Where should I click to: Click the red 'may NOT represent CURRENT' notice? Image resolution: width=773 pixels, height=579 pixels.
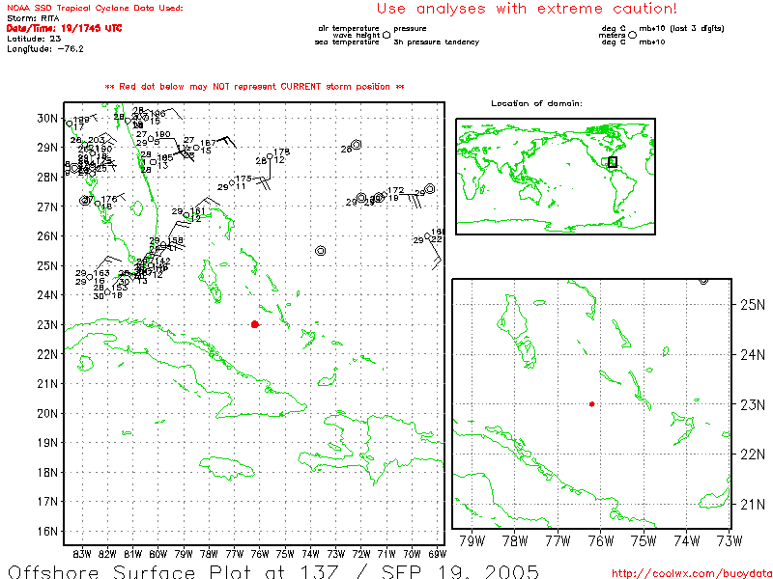click(x=254, y=86)
